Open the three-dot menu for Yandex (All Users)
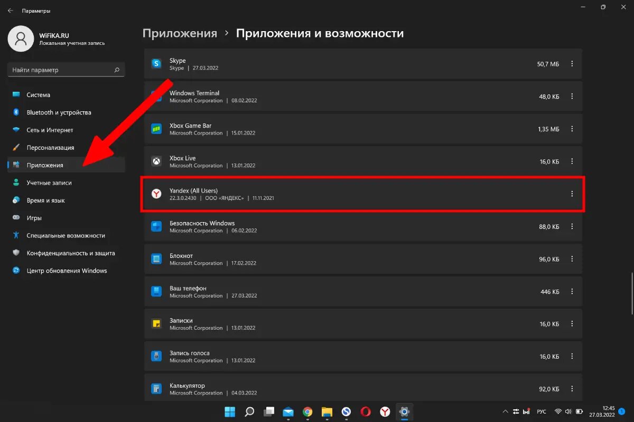This screenshot has width=634, height=422. tap(572, 194)
